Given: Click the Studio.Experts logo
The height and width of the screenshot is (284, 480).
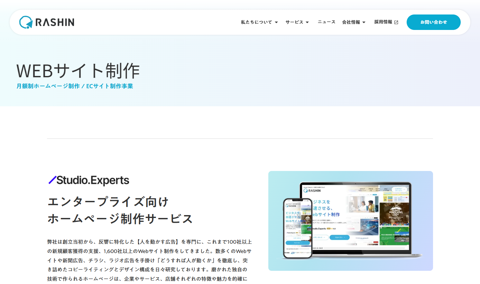Looking at the screenshot, I should click(88, 180).
